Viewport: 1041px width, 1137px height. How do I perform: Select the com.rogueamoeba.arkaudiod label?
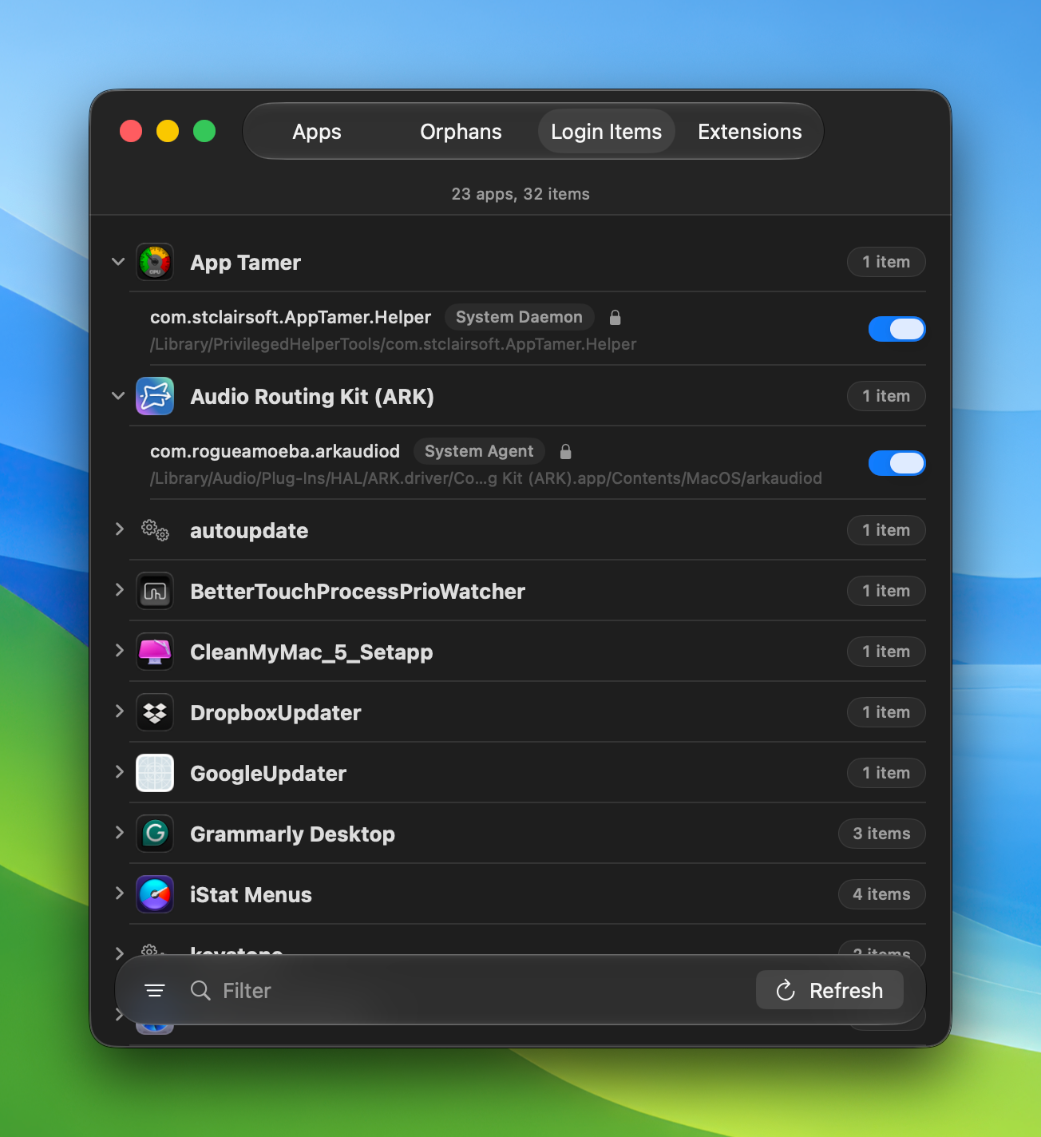275,451
